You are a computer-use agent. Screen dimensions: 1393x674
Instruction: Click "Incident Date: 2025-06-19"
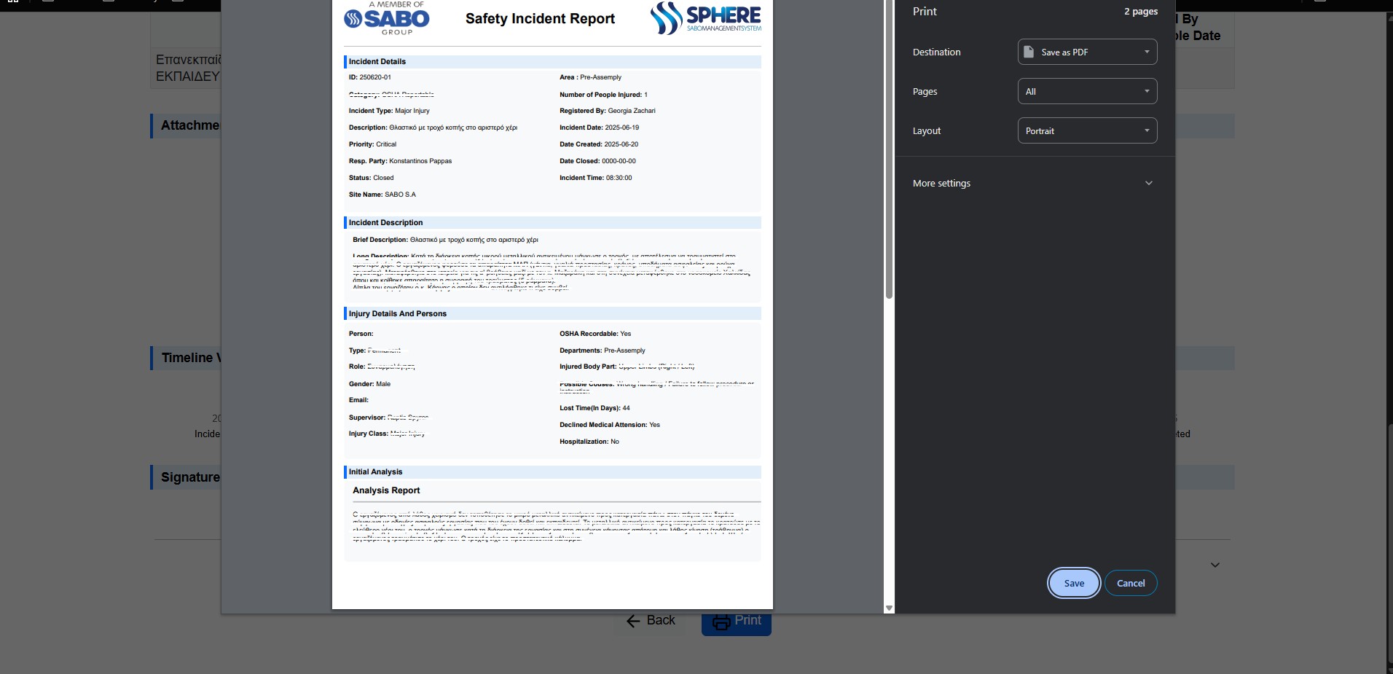[599, 128]
